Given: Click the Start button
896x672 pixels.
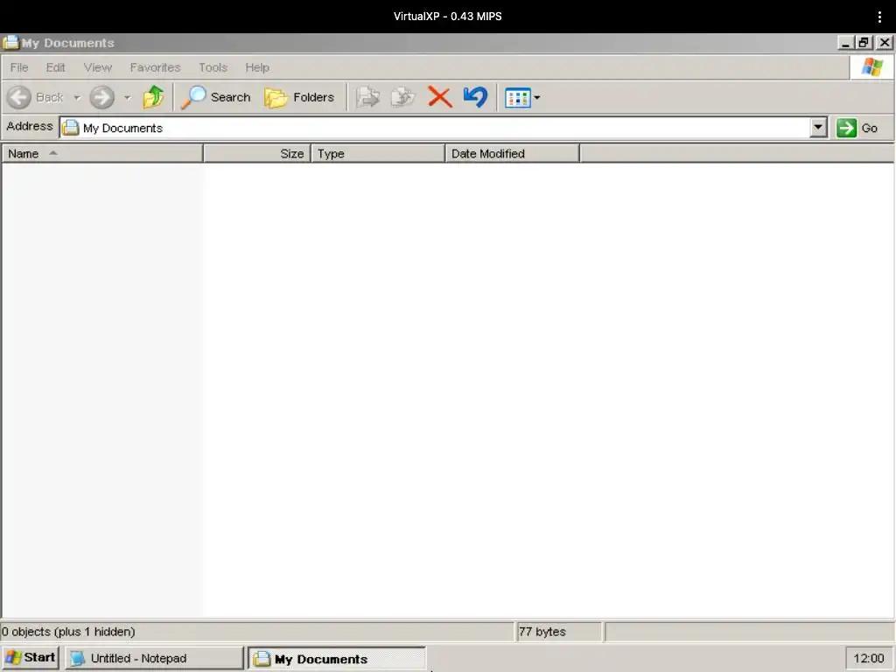Looking at the screenshot, I should [31, 658].
